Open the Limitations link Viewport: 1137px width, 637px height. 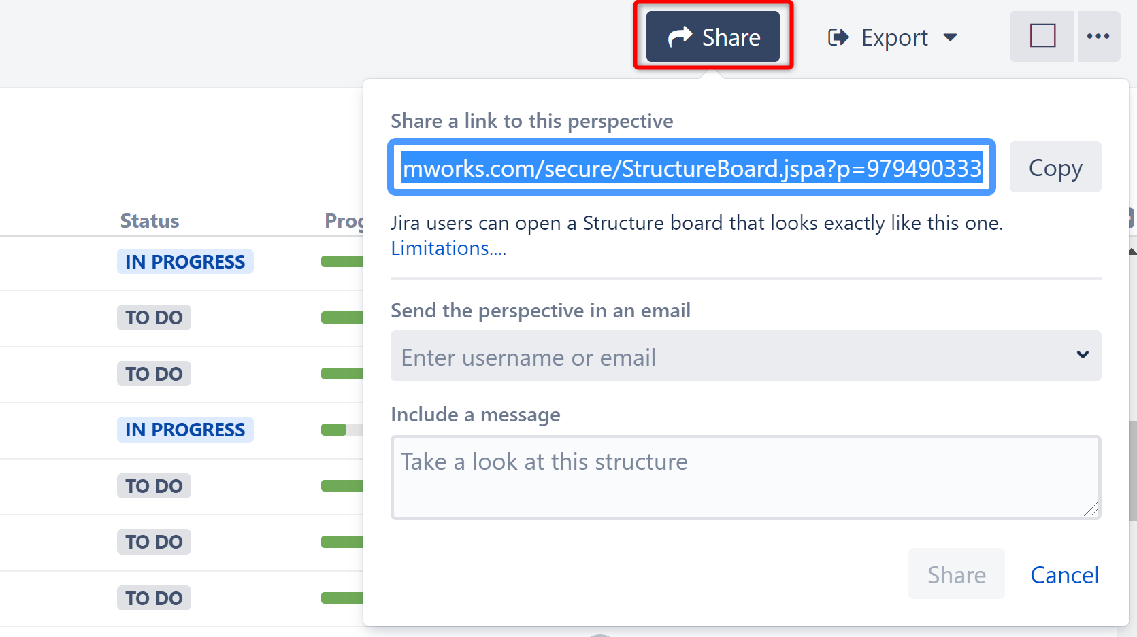point(448,249)
